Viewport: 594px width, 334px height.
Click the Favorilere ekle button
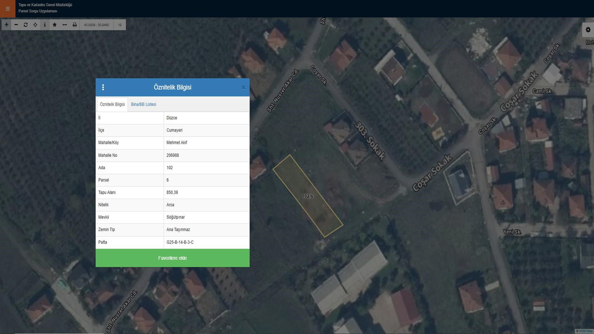point(172,258)
